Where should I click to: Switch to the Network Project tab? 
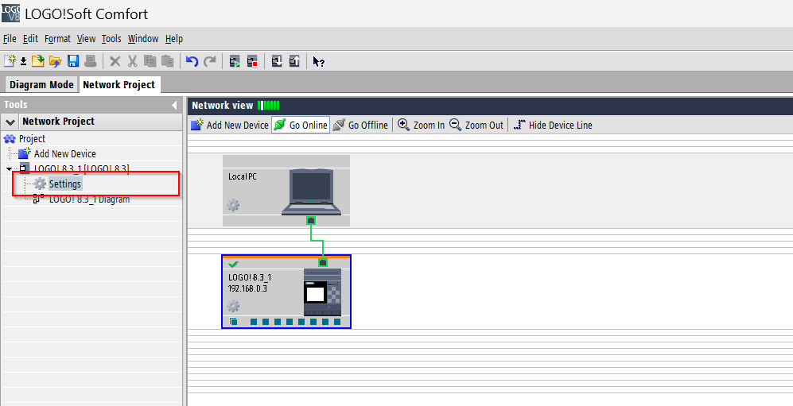coord(119,84)
